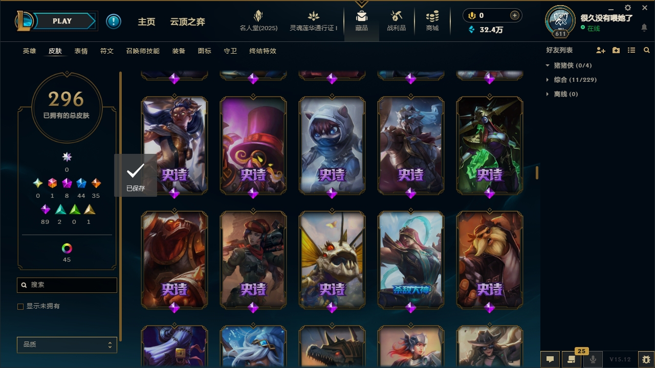
Task: Open the 品质 sort dropdown
Action: pos(67,344)
